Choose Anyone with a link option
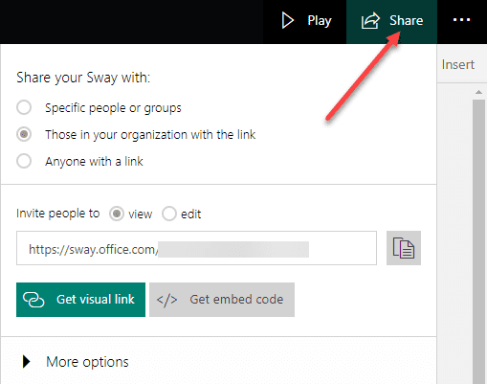 coord(24,161)
